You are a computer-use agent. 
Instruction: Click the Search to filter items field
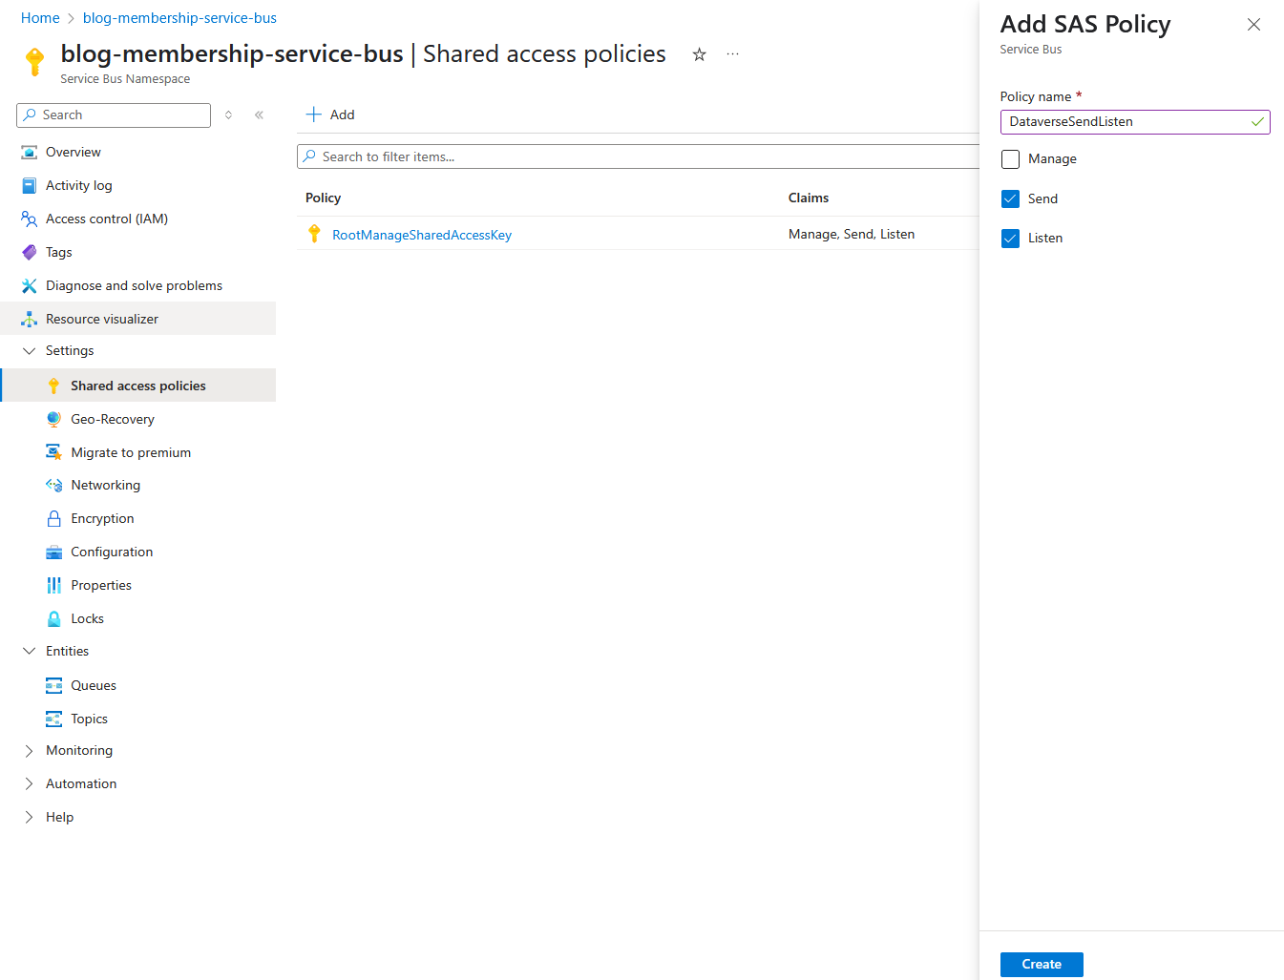tap(638, 156)
